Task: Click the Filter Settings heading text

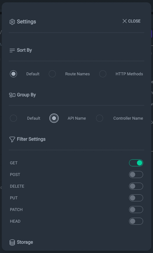Action: coord(31,139)
